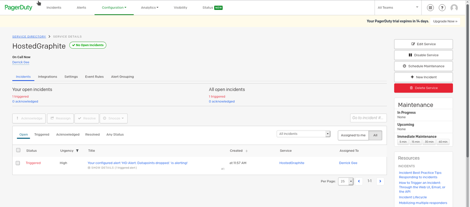Screen dimensions: 470x207
Task: Open the apps grid icon
Action: point(430,7)
